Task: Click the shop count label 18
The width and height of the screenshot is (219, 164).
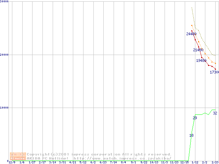Action: click(x=191, y=135)
